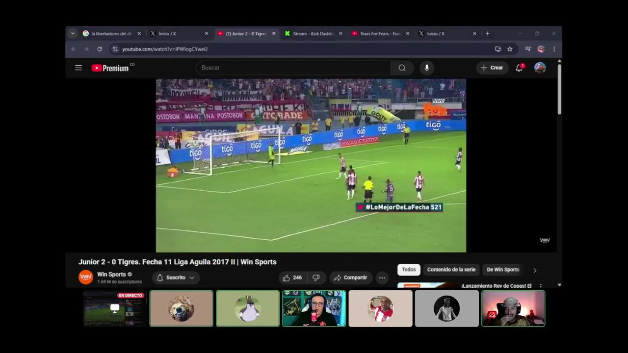
Task: Select the dark figure avatar participant tile
Action: click(446, 308)
